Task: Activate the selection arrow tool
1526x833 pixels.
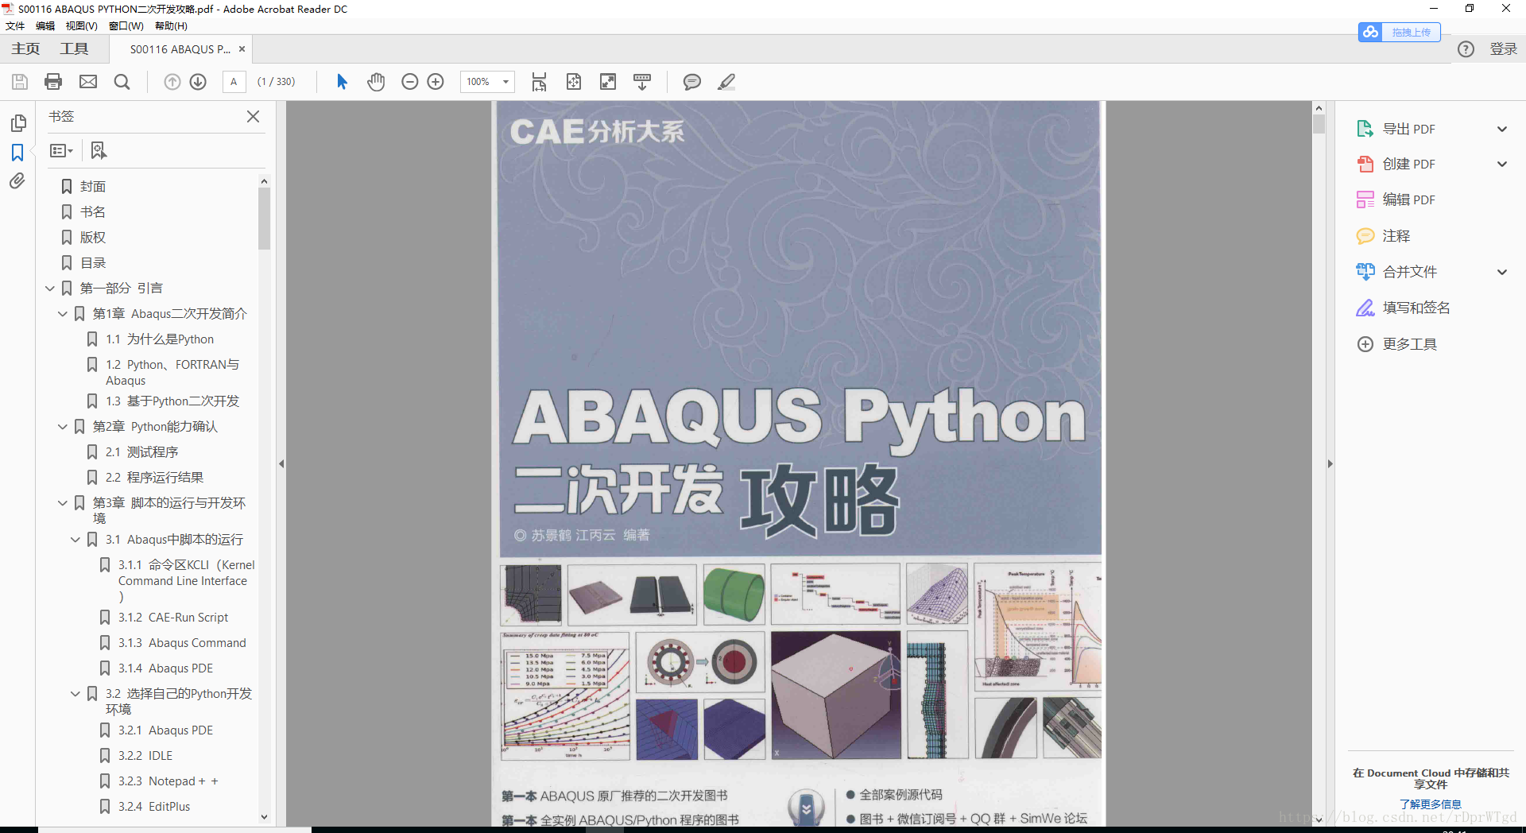Action: pyautogui.click(x=342, y=82)
